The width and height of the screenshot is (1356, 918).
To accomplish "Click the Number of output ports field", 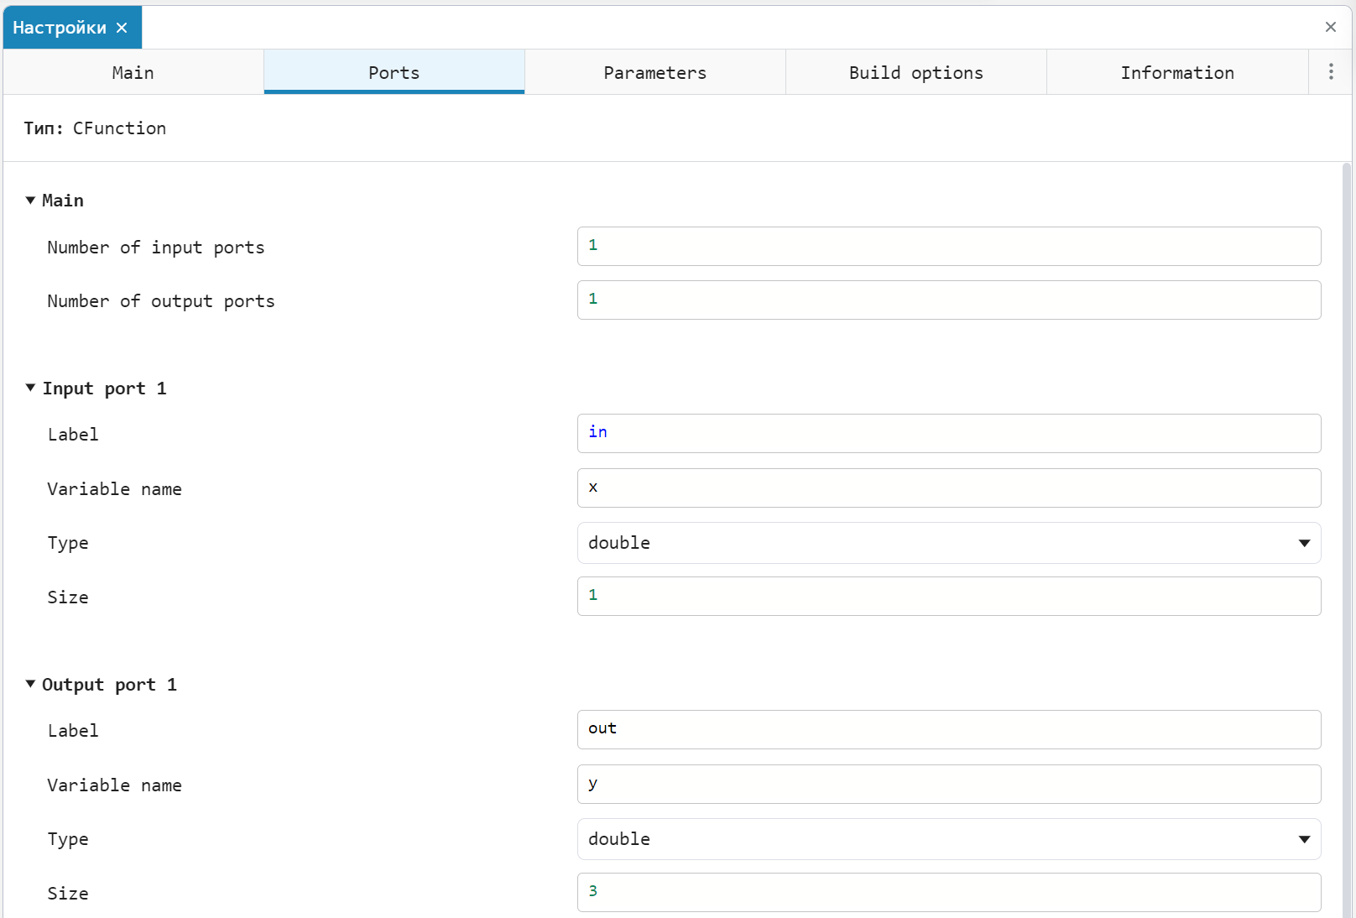I will [x=948, y=300].
